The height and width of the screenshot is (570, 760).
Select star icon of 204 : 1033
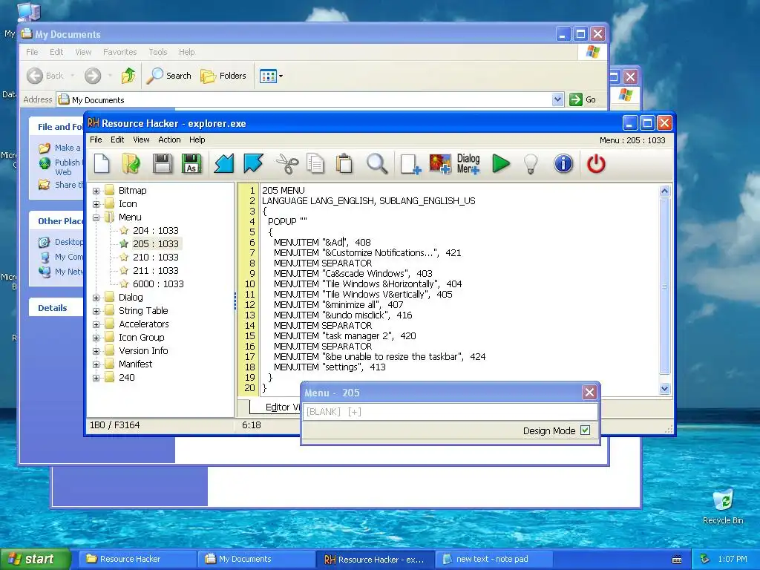[124, 230]
